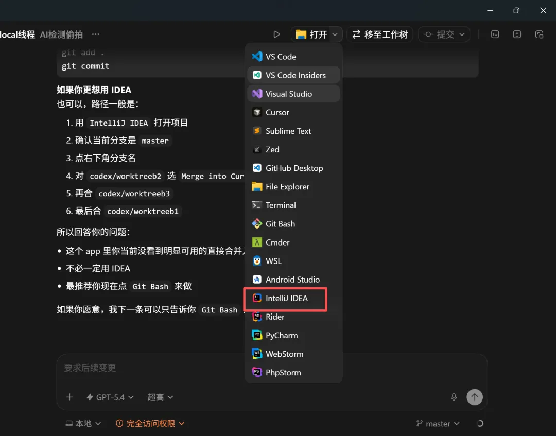Select Terminal menu entry
The image size is (556, 436).
click(293, 205)
